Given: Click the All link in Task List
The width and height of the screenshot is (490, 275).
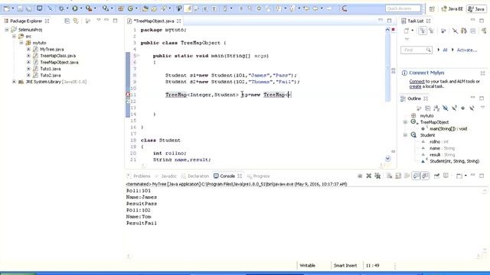Looking at the screenshot, I should click(x=445, y=50).
